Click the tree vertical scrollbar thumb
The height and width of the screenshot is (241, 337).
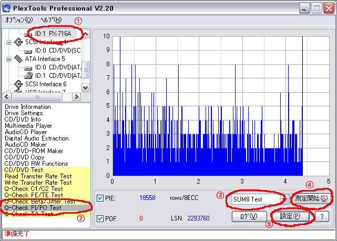86,69
